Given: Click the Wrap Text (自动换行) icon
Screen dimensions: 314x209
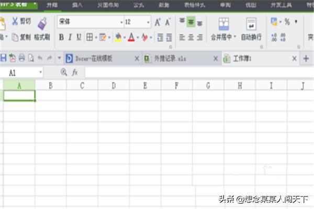Looking at the screenshot, I should [x=252, y=24].
